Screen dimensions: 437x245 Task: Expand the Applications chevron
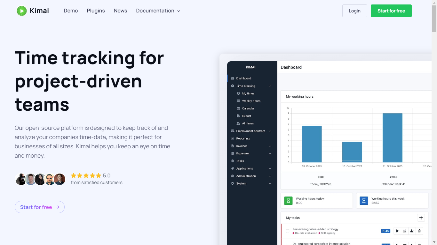pos(270,168)
